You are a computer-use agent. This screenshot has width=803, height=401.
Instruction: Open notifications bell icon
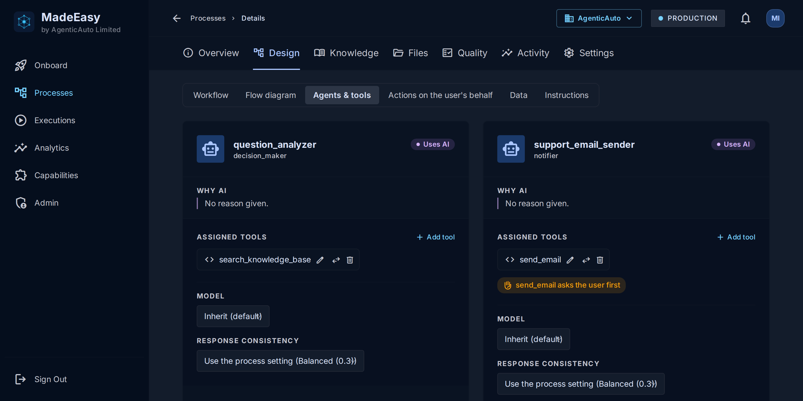tap(745, 18)
